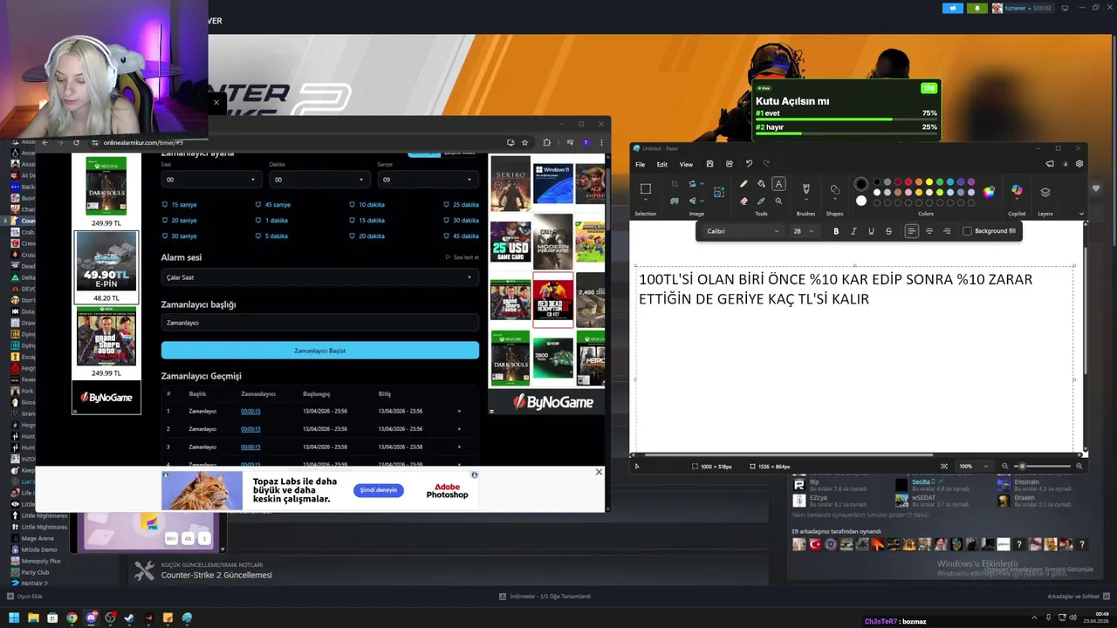Reload the onlinealarmkur browser page
The image size is (1117, 628).
click(x=76, y=142)
